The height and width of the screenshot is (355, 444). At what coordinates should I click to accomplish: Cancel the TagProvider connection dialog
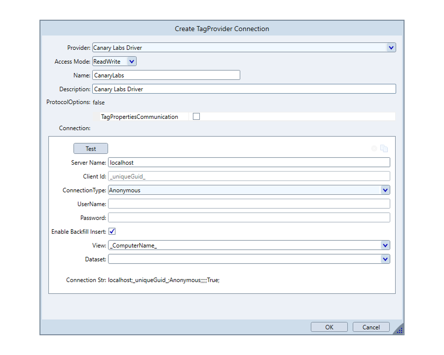(371, 327)
